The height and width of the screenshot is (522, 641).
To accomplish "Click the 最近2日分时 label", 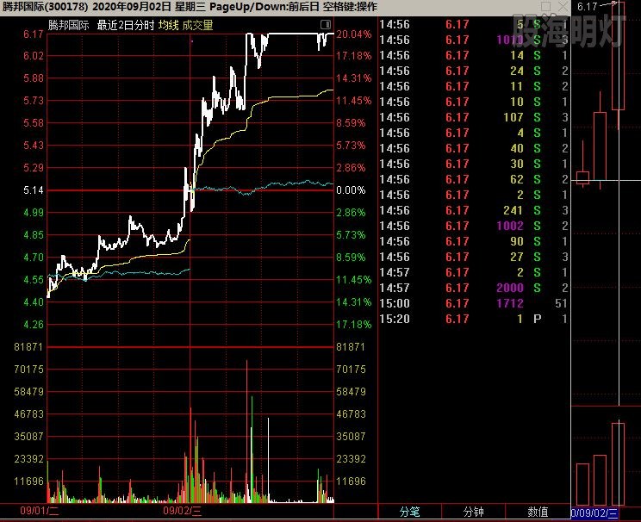I will tap(126, 25).
